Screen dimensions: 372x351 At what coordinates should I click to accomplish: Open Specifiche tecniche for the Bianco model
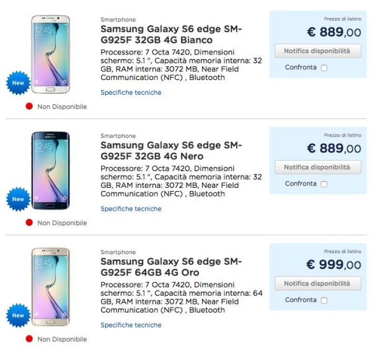131,92
